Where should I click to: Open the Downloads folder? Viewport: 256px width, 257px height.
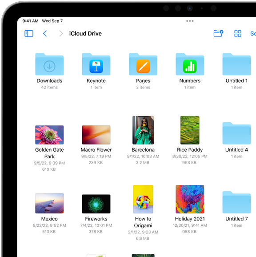(49, 64)
